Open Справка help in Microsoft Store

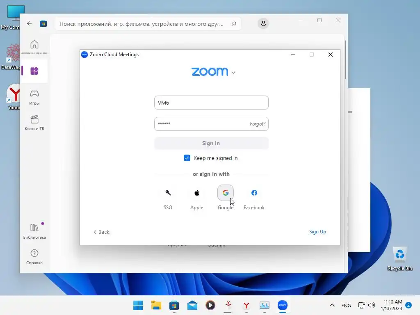[34, 257]
